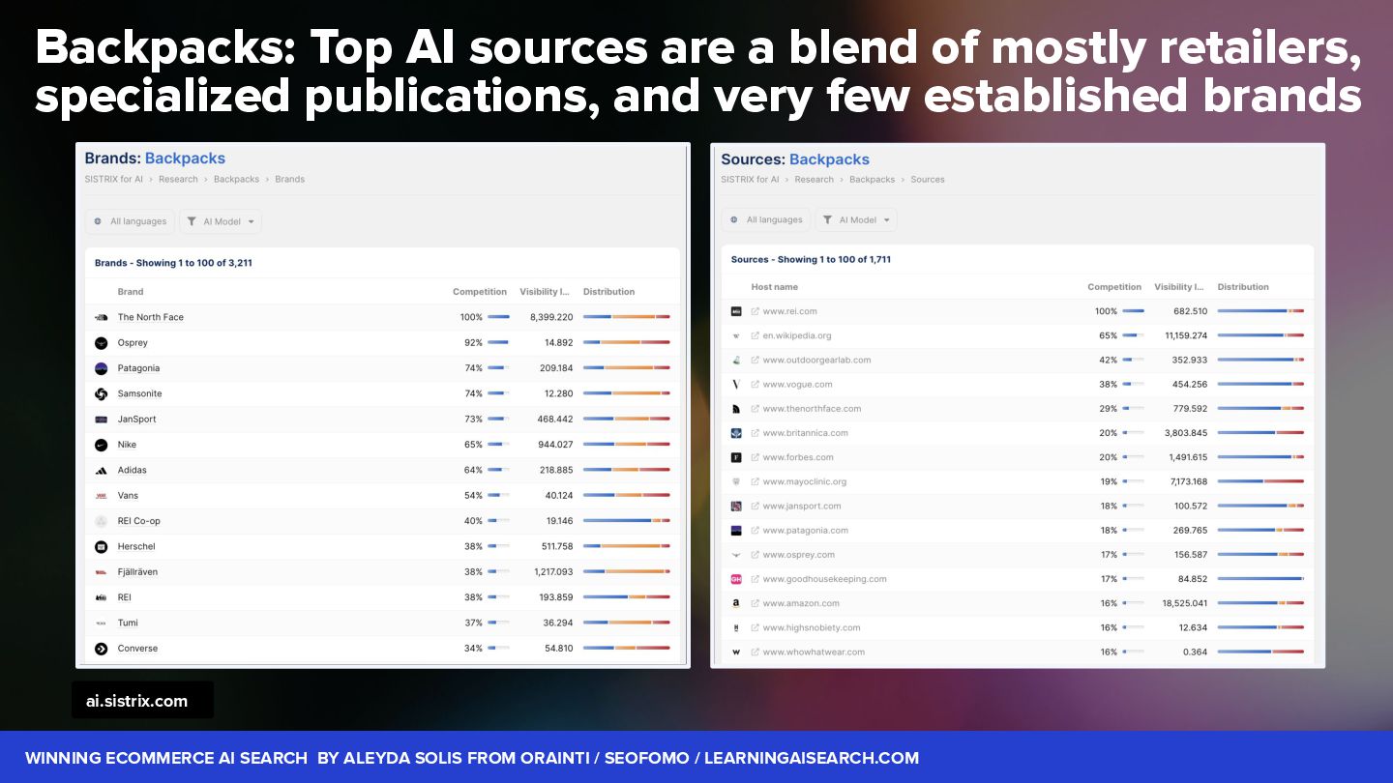
Task: Click the Fjällräven brand name
Action: click(x=137, y=572)
